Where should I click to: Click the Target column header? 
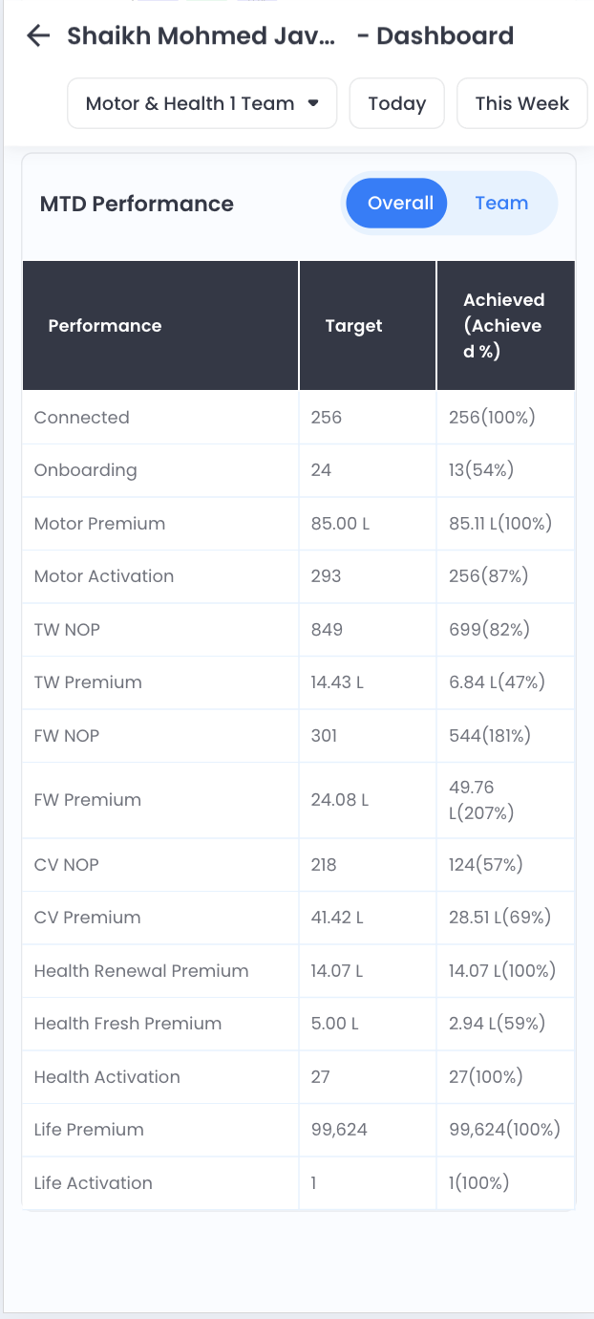click(x=353, y=326)
